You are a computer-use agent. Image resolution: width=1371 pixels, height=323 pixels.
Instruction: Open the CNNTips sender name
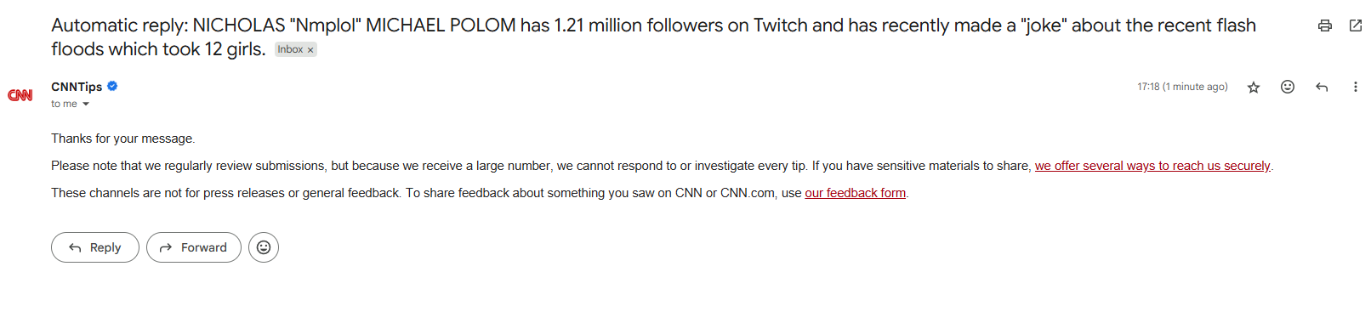(x=77, y=87)
